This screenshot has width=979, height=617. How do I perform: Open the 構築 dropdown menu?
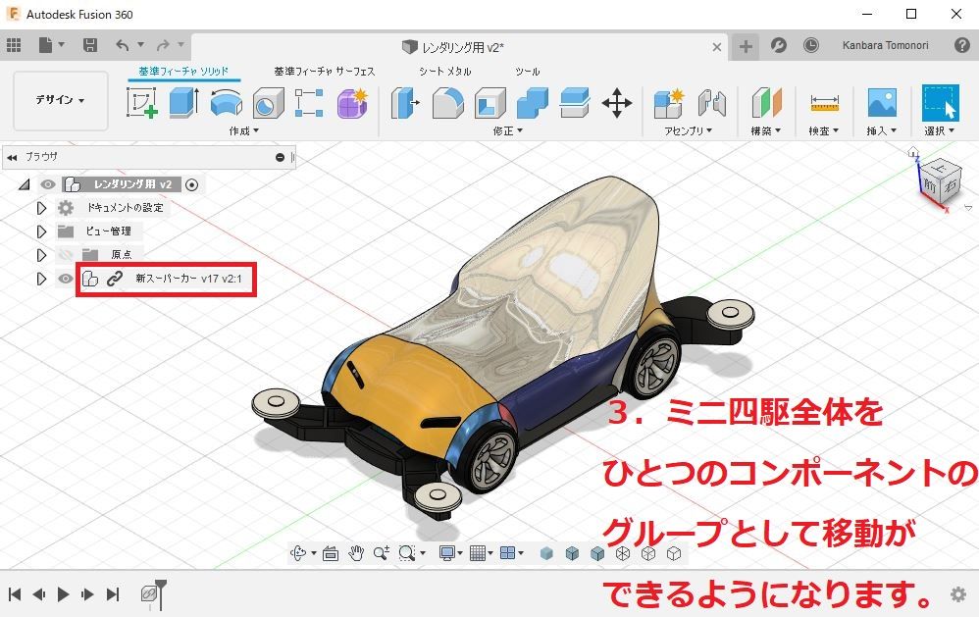[766, 130]
